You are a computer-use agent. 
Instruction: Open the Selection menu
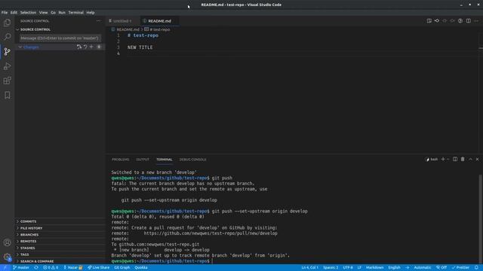tap(28, 13)
